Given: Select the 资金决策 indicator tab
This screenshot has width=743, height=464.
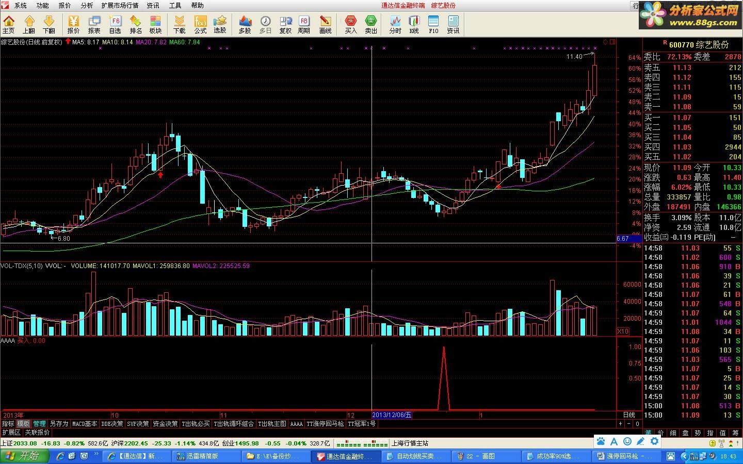Looking at the screenshot, I should tap(165, 423).
